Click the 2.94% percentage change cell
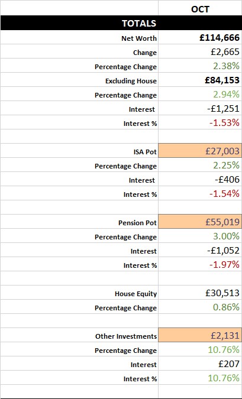Screen dimensions: 242x399 (x=200, y=95)
